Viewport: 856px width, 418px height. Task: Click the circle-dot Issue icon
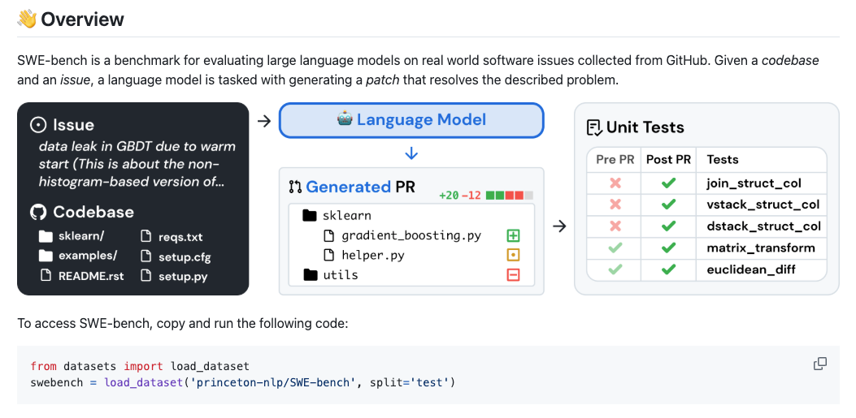(x=38, y=125)
